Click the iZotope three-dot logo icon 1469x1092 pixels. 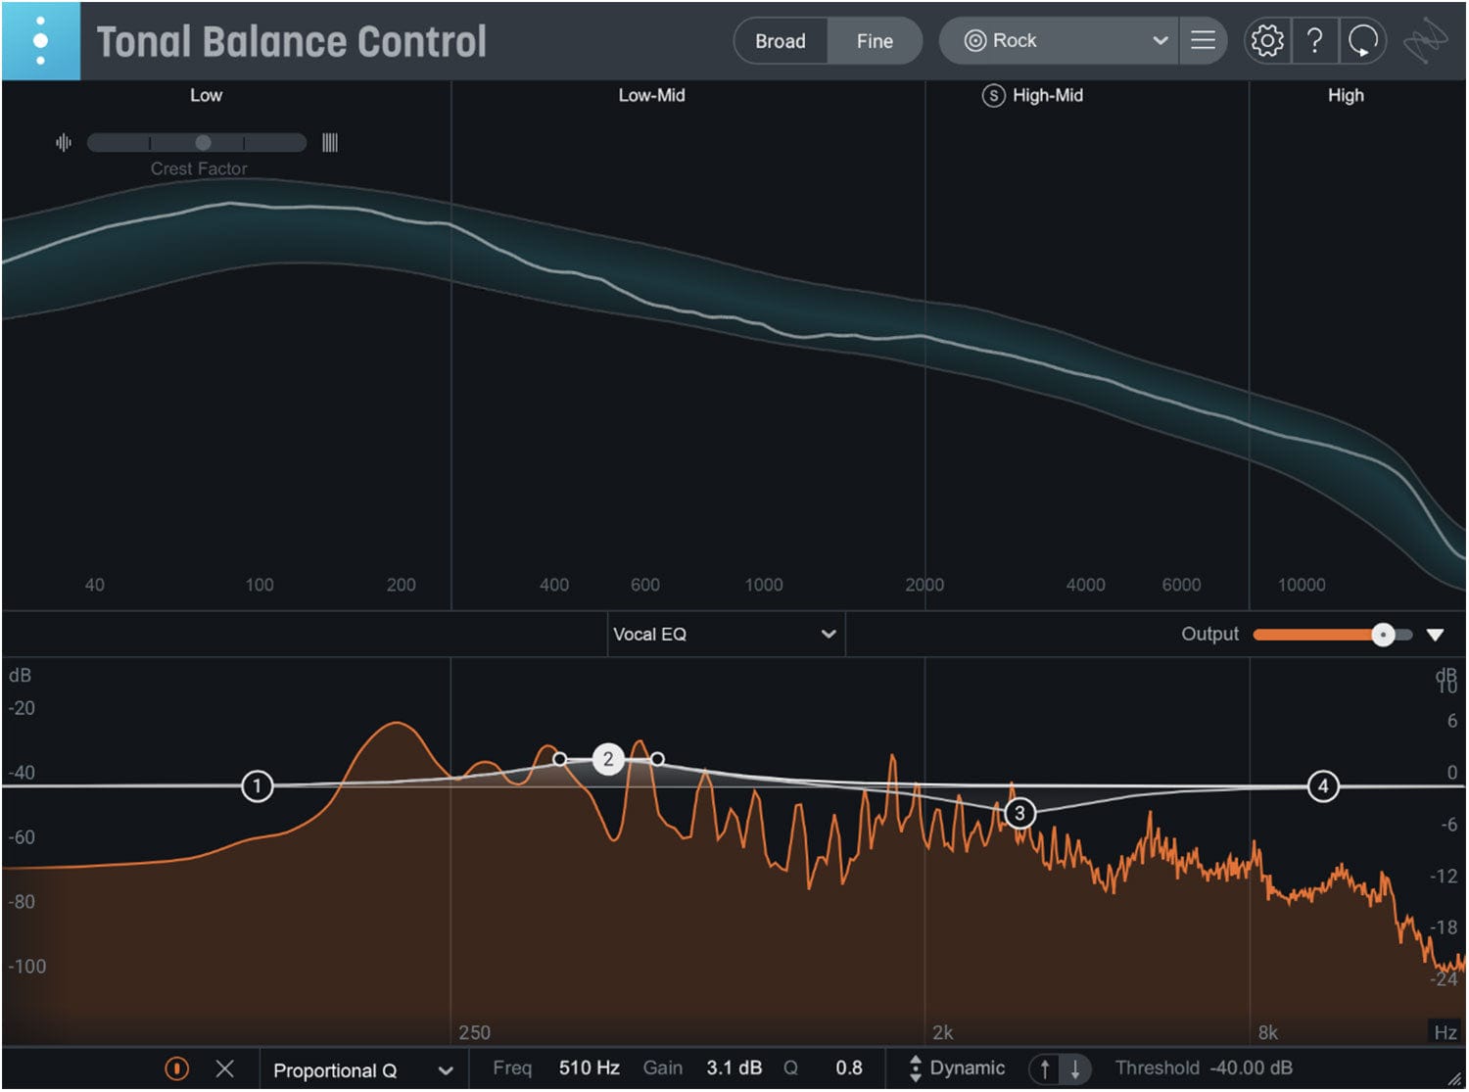(40, 41)
